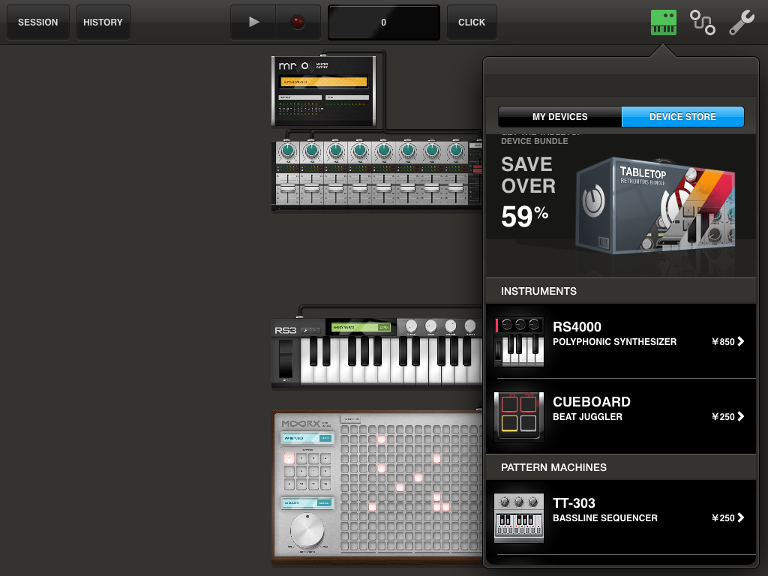Start playback with the play button

pyautogui.click(x=253, y=22)
